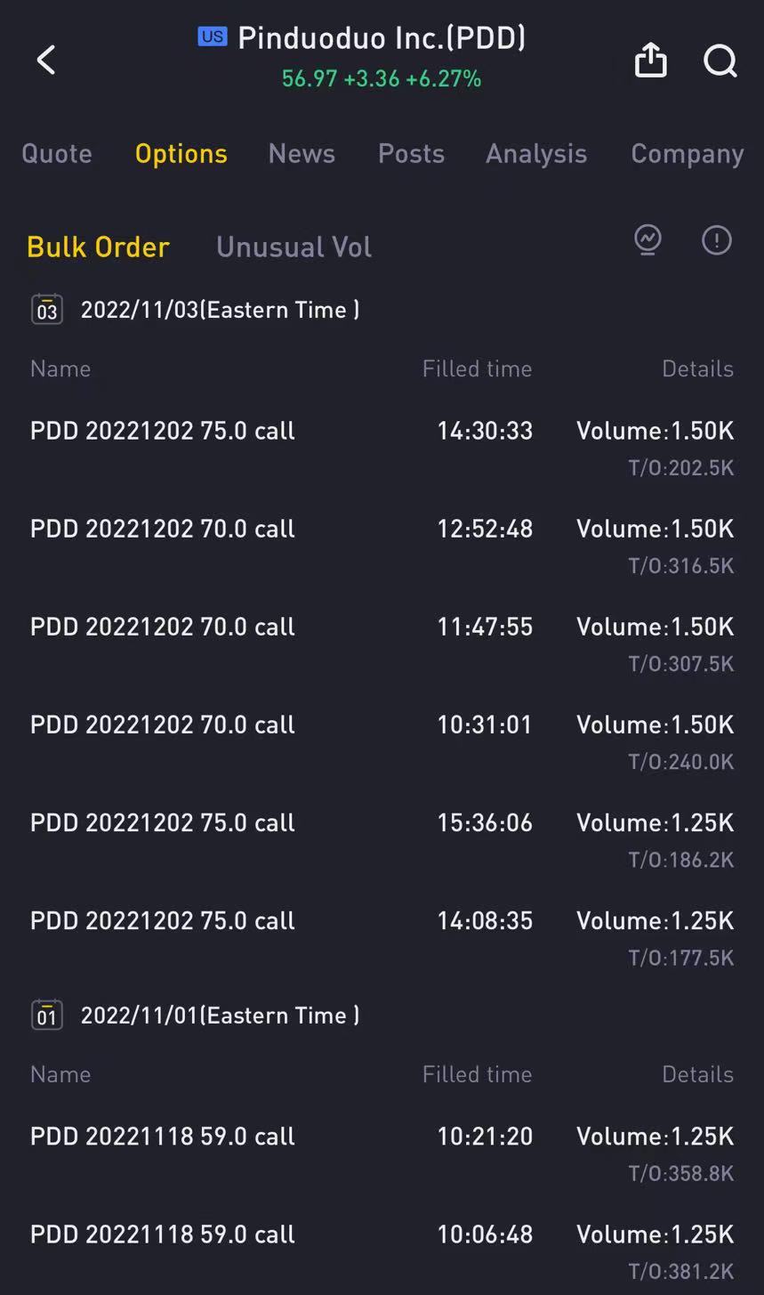764x1295 pixels.
Task: Select the Unusual Vol toggle
Action: (294, 247)
